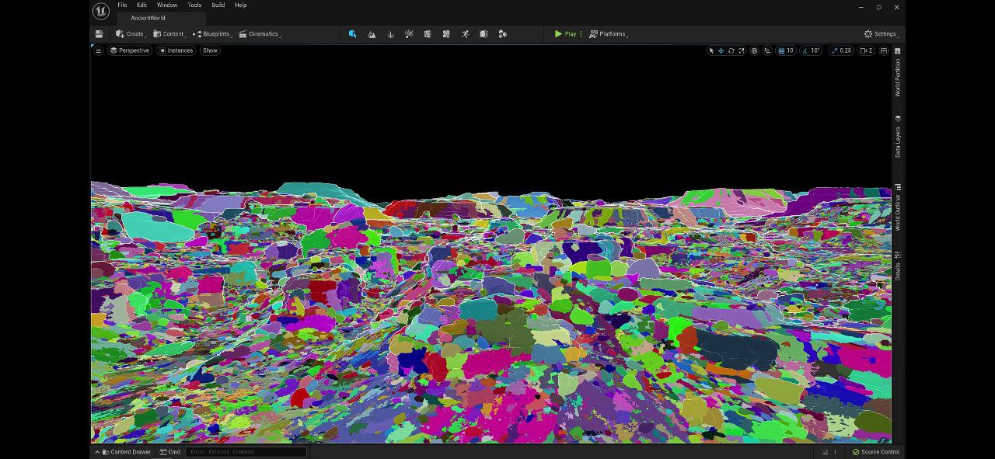Switch to Landscape mode icon
The height and width of the screenshot is (459, 995).
pyautogui.click(x=372, y=34)
